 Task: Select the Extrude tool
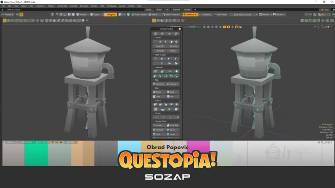(x=159, y=130)
